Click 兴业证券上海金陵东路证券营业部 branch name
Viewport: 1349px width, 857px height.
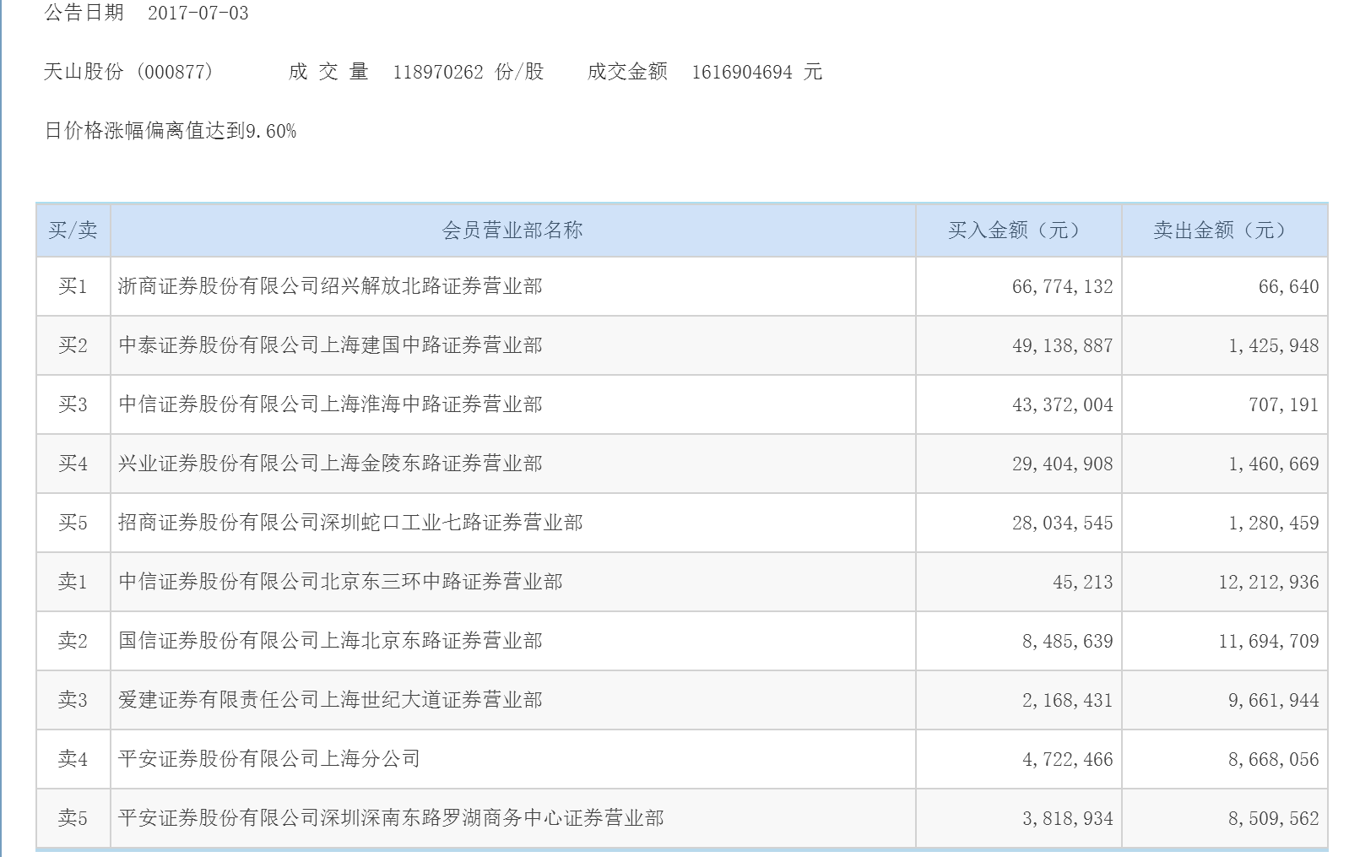click(330, 464)
